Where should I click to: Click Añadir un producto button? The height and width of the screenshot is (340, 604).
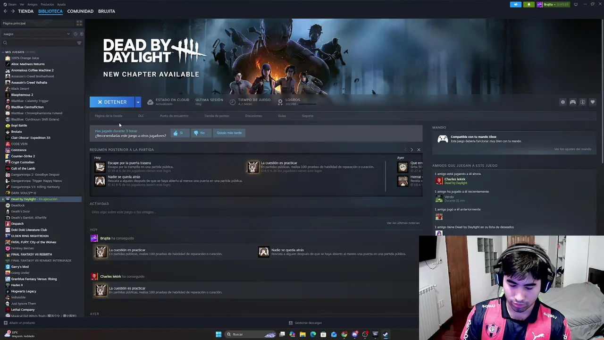[19, 323]
